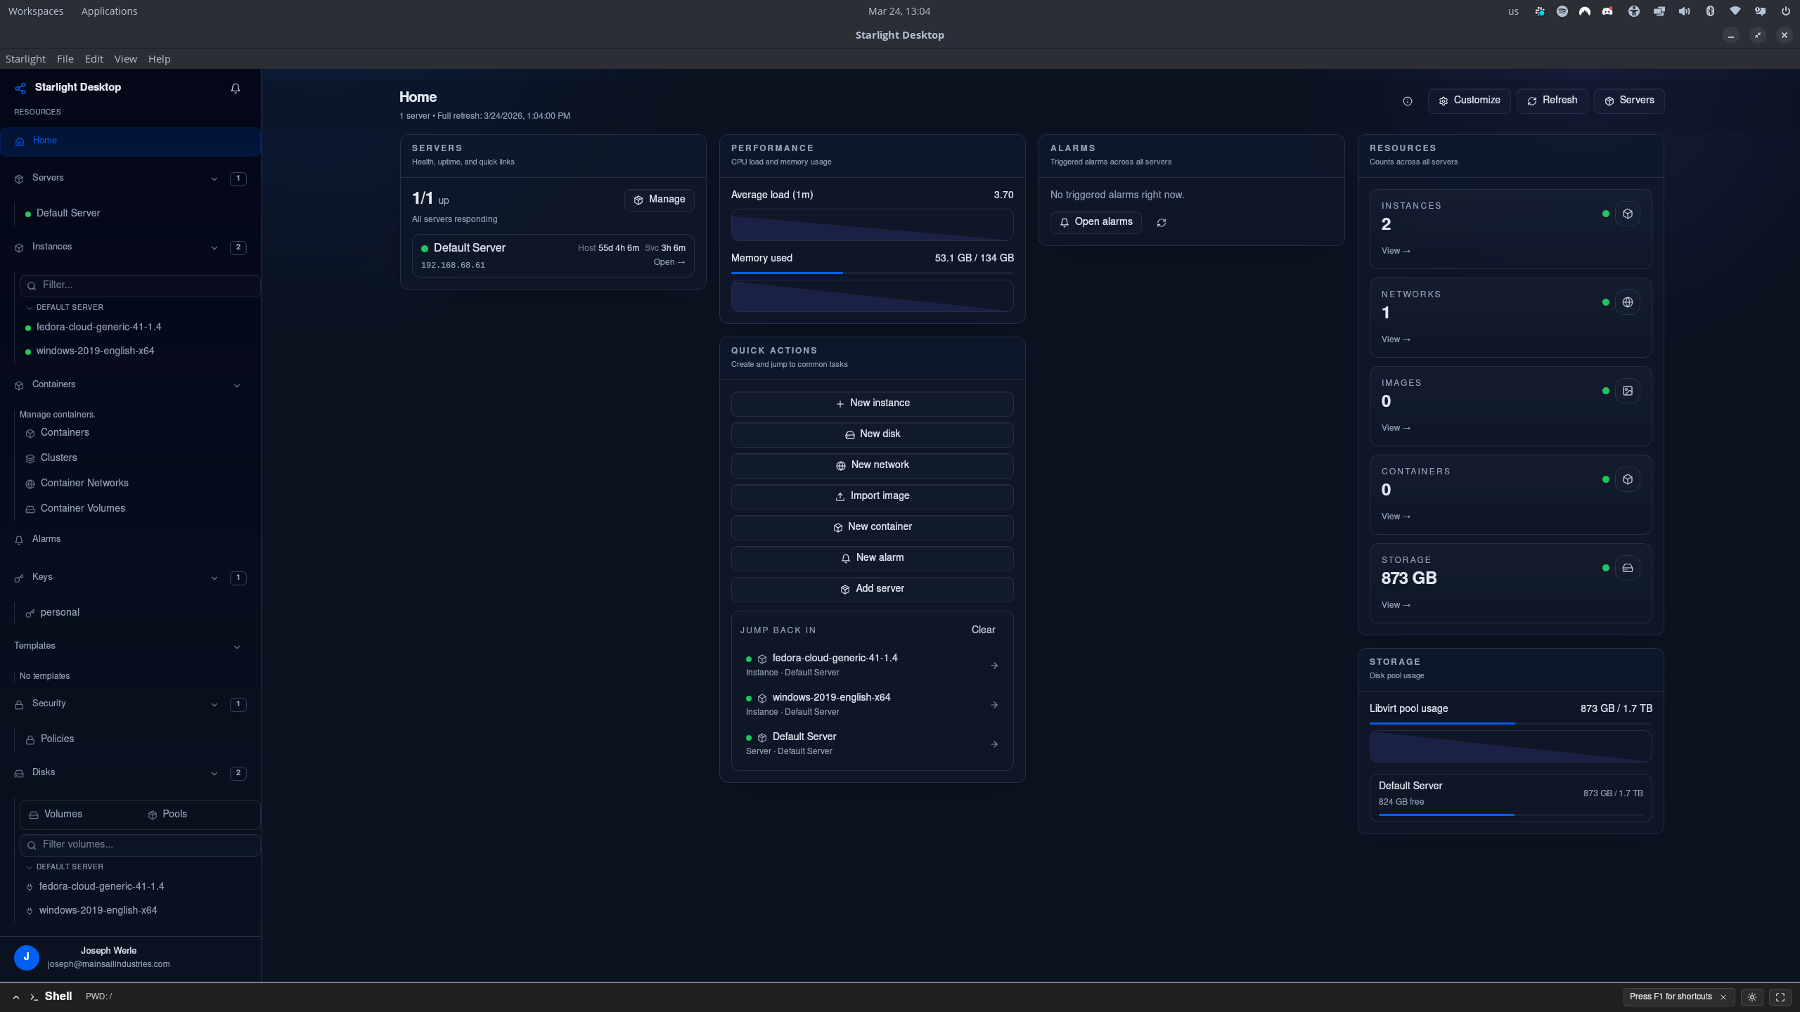Click the Memory used progress bar
Image resolution: width=1800 pixels, height=1012 pixels.
click(x=873, y=273)
